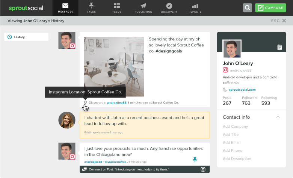Click the Add Title field
The width and height of the screenshot is (293, 178).
click(x=231, y=135)
